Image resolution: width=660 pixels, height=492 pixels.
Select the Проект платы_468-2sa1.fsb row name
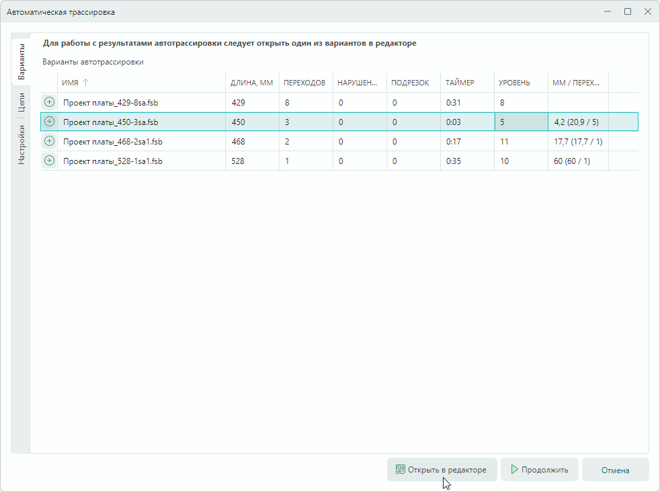coord(113,142)
